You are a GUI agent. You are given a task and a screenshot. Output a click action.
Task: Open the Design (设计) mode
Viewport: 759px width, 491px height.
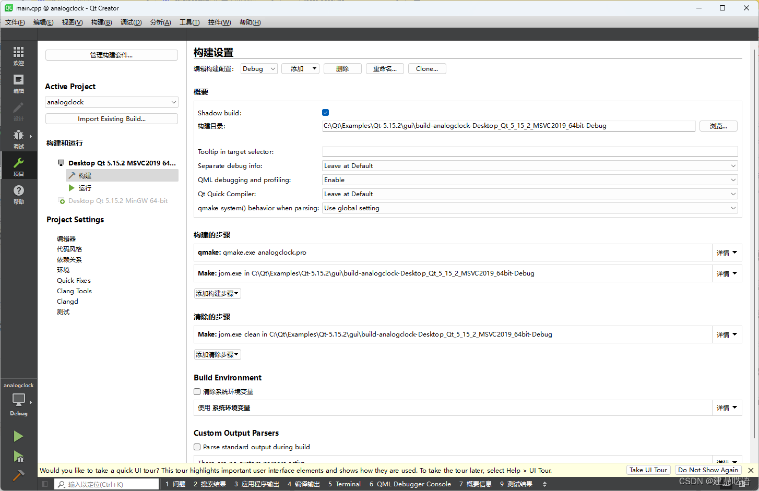click(x=19, y=111)
